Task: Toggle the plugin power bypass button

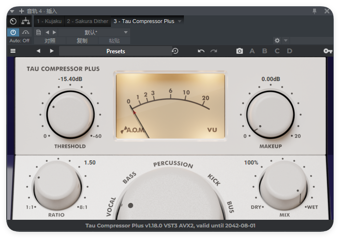Action: coord(13,33)
